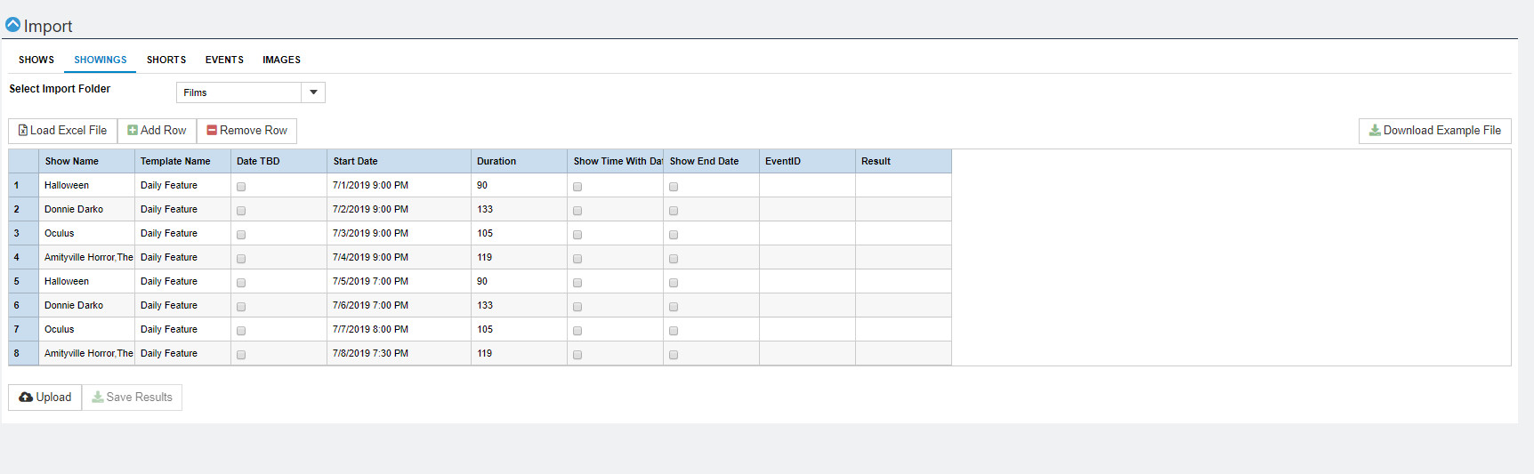Click the Save Results download icon
1534x474 pixels.
98,397
